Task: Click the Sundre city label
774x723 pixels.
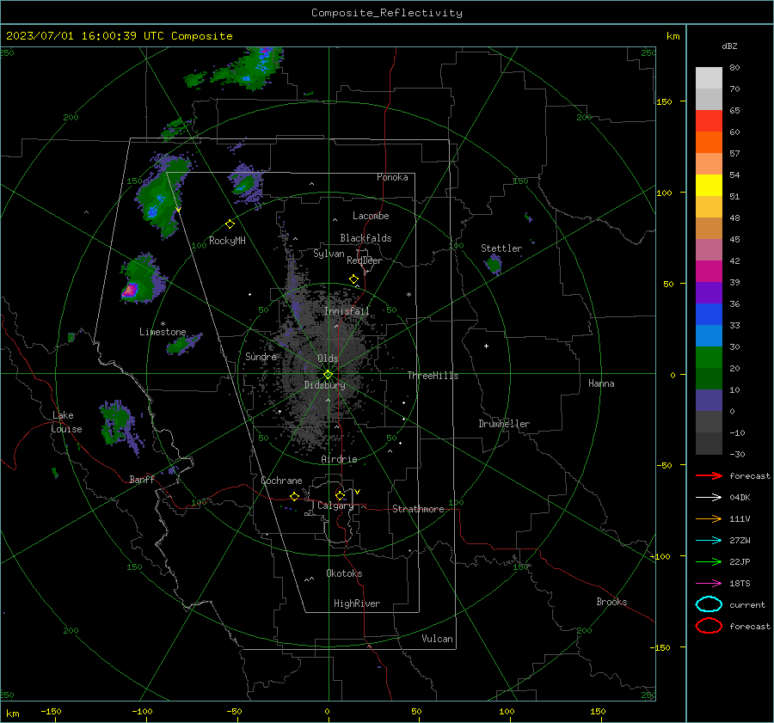Action: point(261,357)
